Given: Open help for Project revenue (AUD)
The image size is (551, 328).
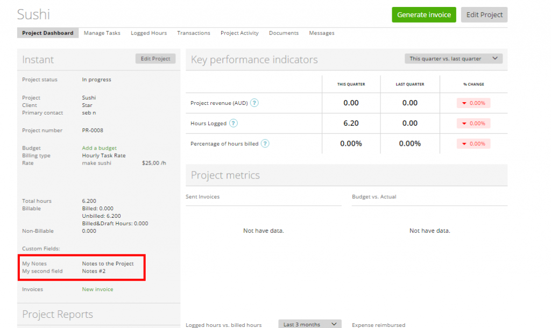Looking at the screenshot, I should tap(254, 103).
